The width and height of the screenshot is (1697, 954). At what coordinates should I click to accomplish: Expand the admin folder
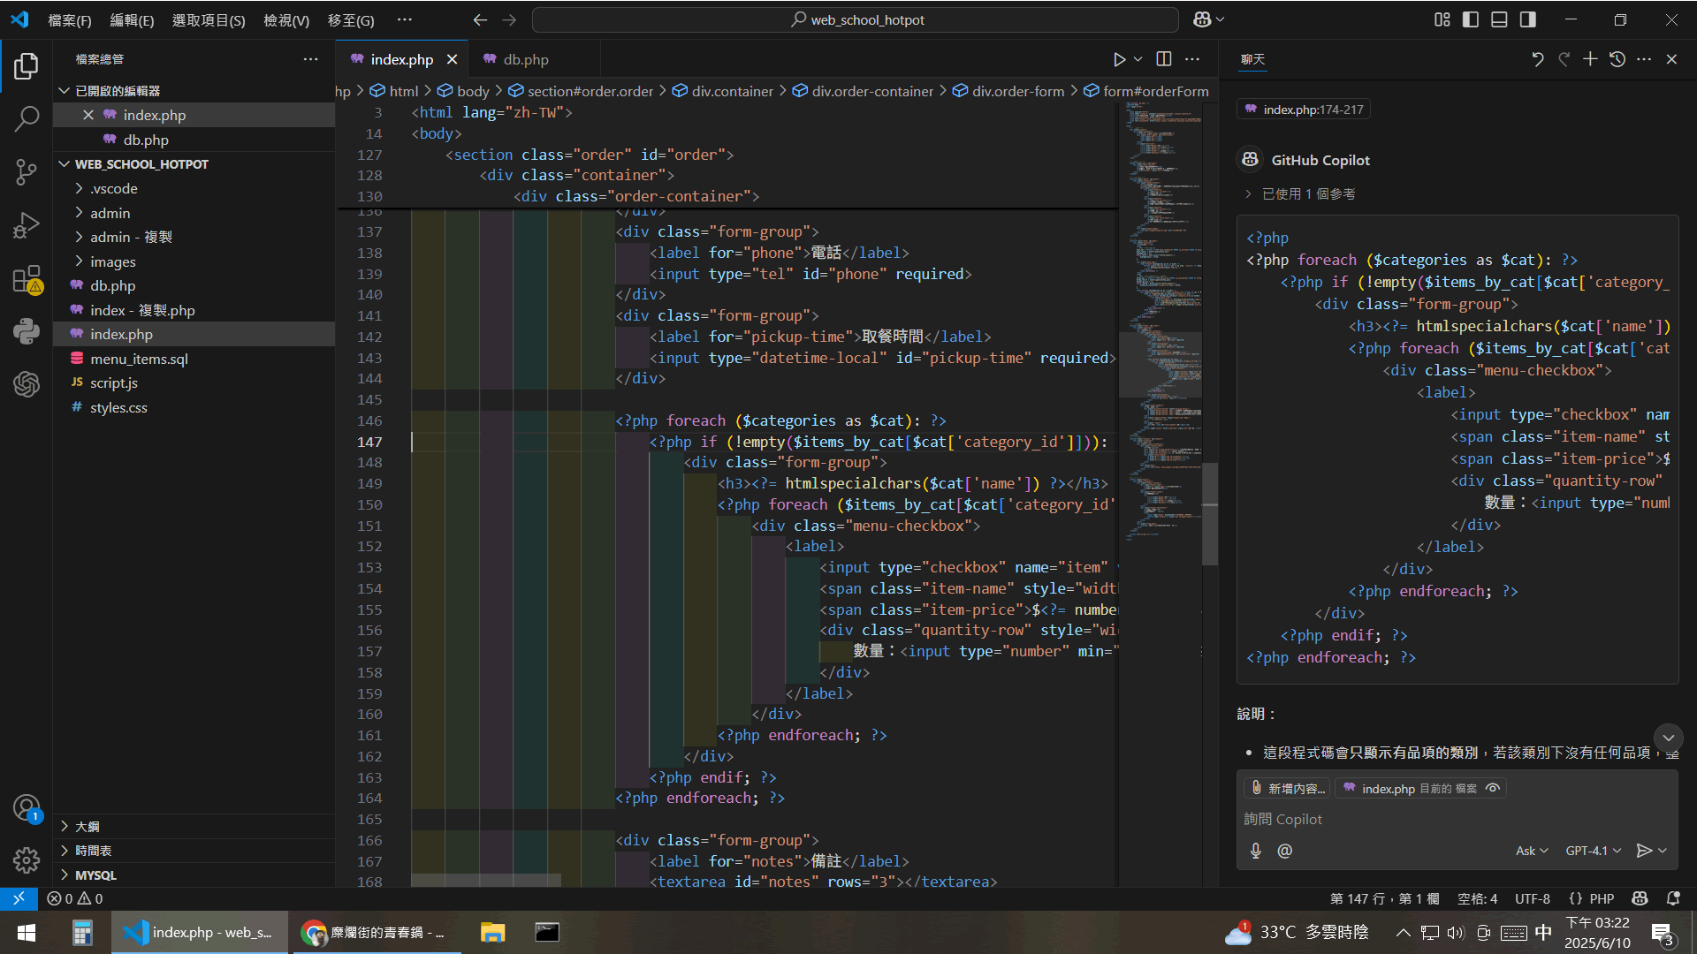tap(110, 213)
